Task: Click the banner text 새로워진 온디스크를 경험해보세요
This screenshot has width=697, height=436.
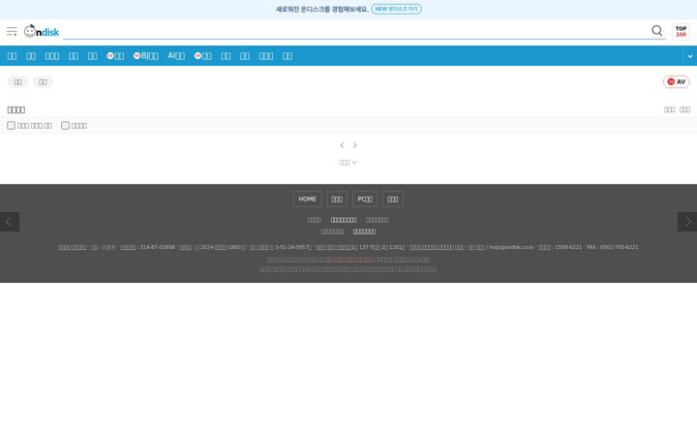Action: pos(321,9)
